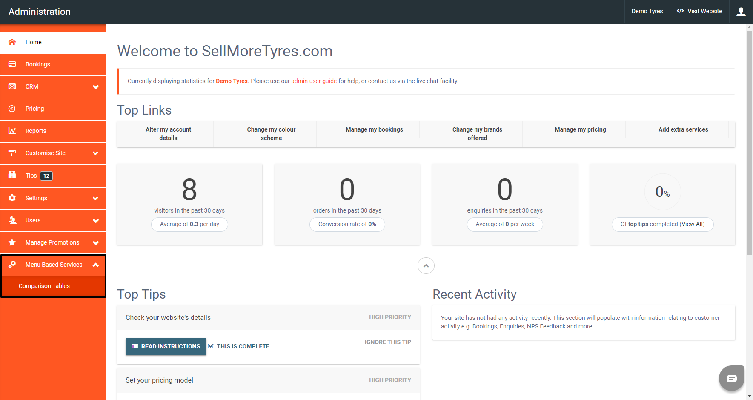Screen dimensions: 753x400
Task: Click the Average of 0.3 per day pill
Action: click(189, 224)
